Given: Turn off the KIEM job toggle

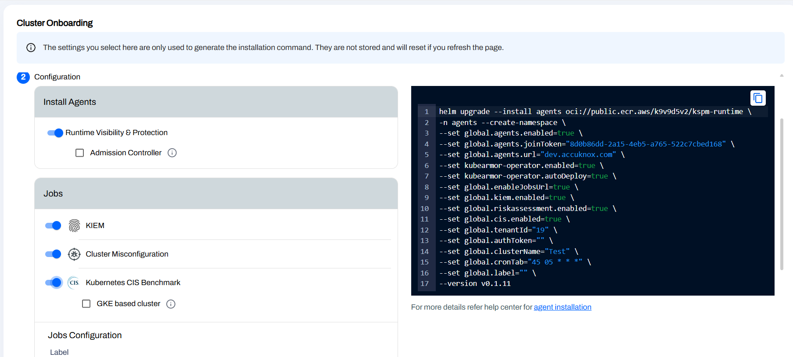Looking at the screenshot, I should point(53,225).
